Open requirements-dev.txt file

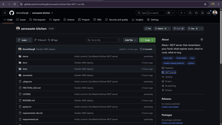[33, 113]
